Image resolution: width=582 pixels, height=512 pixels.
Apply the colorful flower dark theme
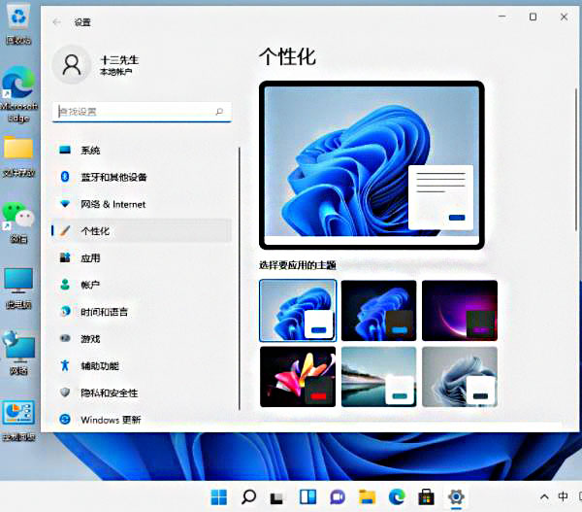pos(298,377)
